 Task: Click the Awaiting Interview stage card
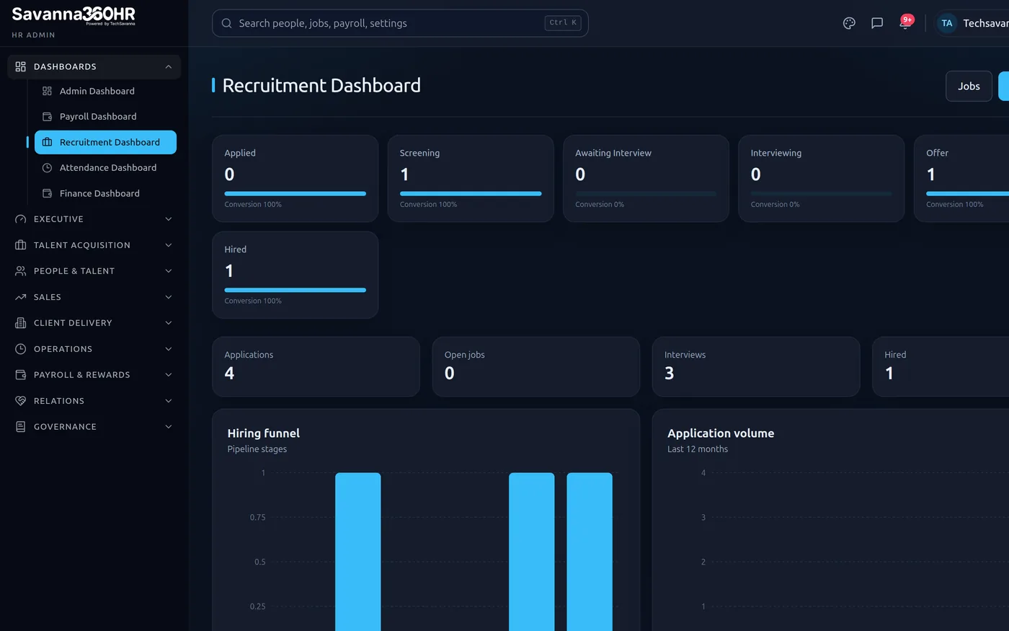click(x=646, y=178)
